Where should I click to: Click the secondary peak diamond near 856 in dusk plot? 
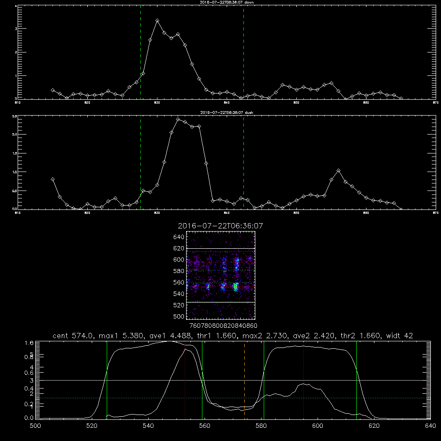(x=338, y=170)
